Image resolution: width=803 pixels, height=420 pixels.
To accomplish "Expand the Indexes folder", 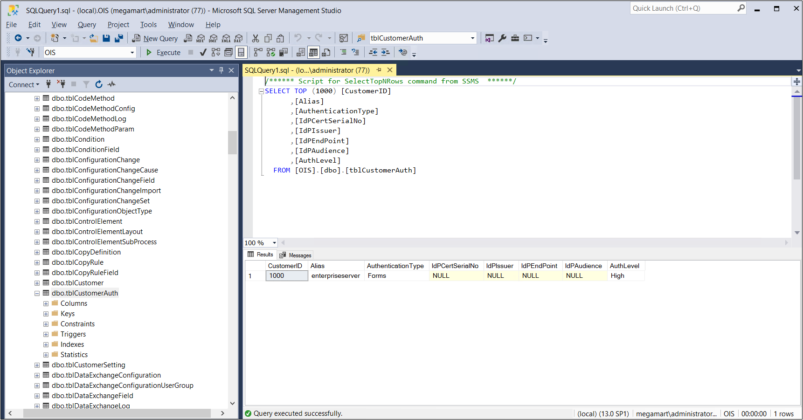I will coord(46,345).
